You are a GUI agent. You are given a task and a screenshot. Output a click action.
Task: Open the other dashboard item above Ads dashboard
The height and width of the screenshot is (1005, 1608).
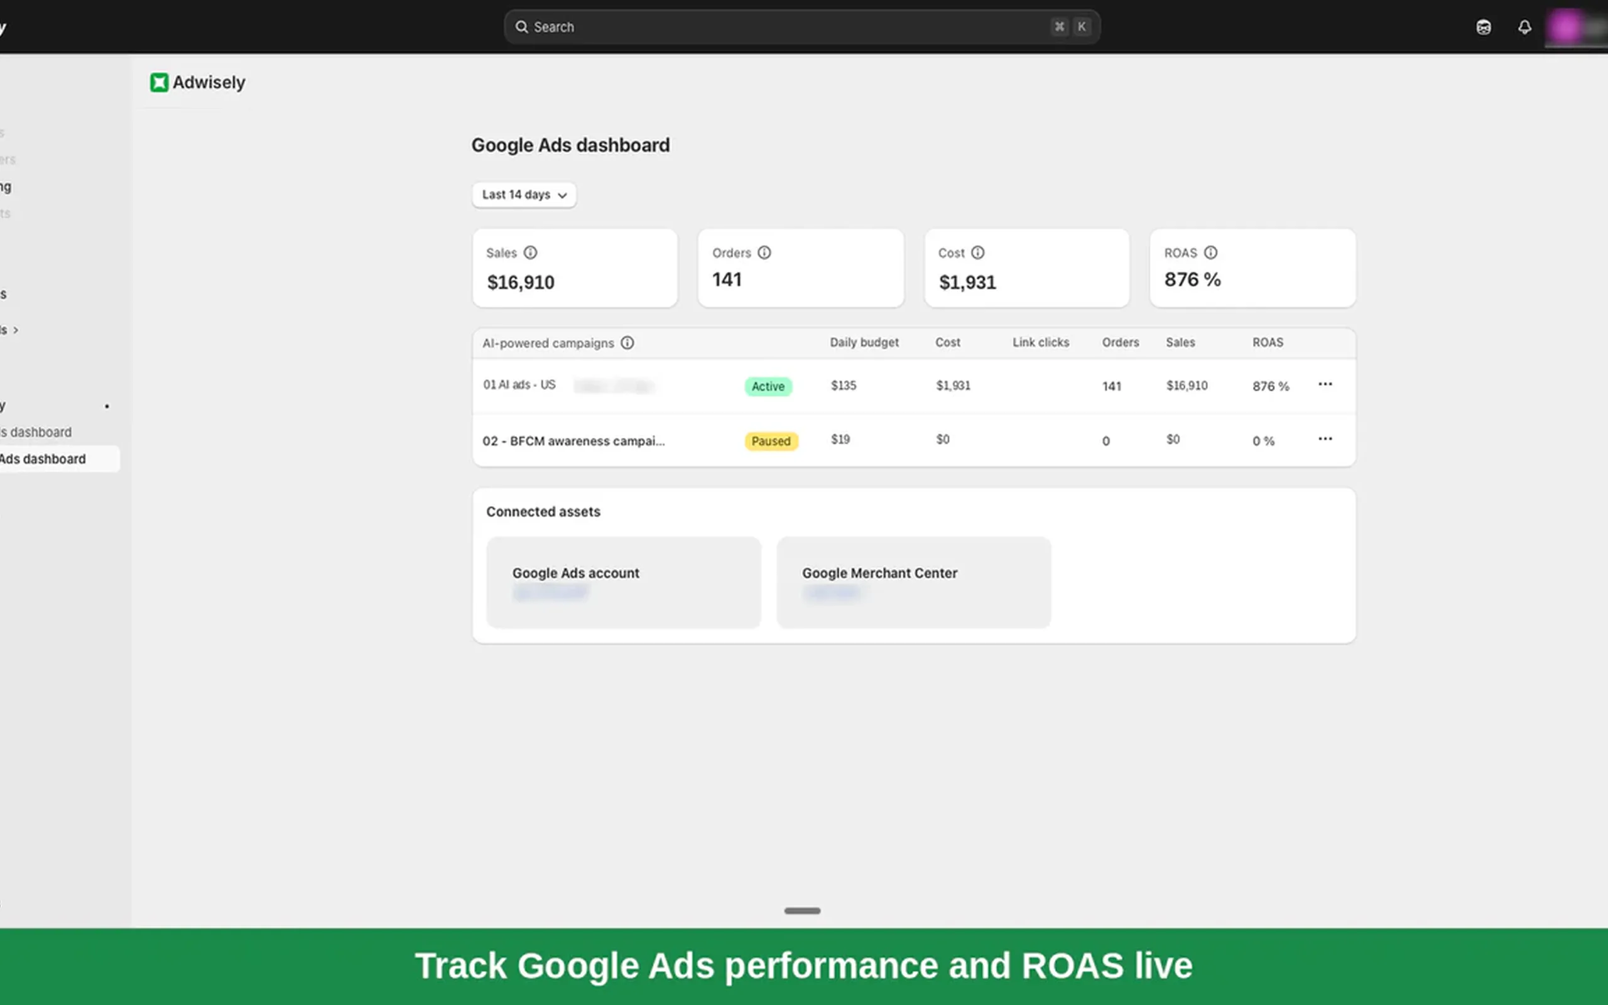pyautogui.click(x=36, y=432)
